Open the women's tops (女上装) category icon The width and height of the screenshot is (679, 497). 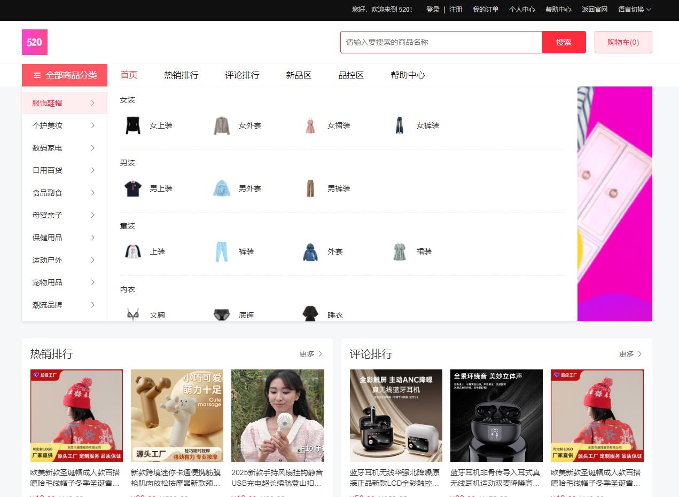pyautogui.click(x=132, y=125)
